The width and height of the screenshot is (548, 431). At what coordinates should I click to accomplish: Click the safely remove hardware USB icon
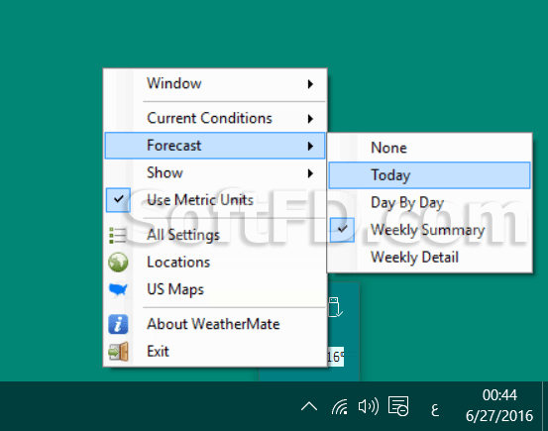click(x=335, y=307)
